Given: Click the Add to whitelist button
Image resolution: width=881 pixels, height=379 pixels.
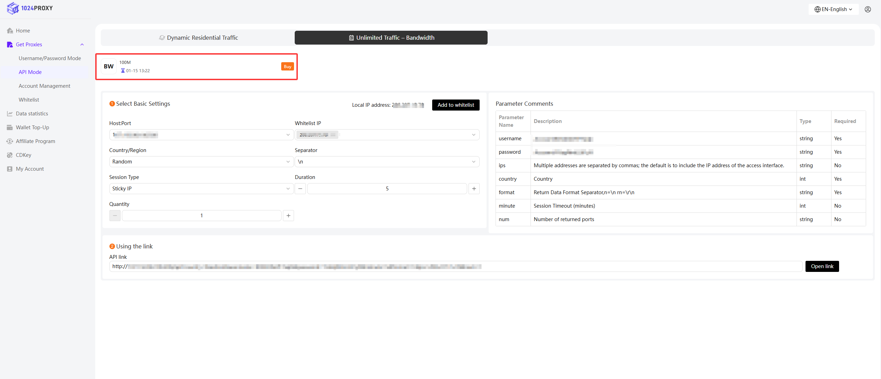Looking at the screenshot, I should click(455, 105).
